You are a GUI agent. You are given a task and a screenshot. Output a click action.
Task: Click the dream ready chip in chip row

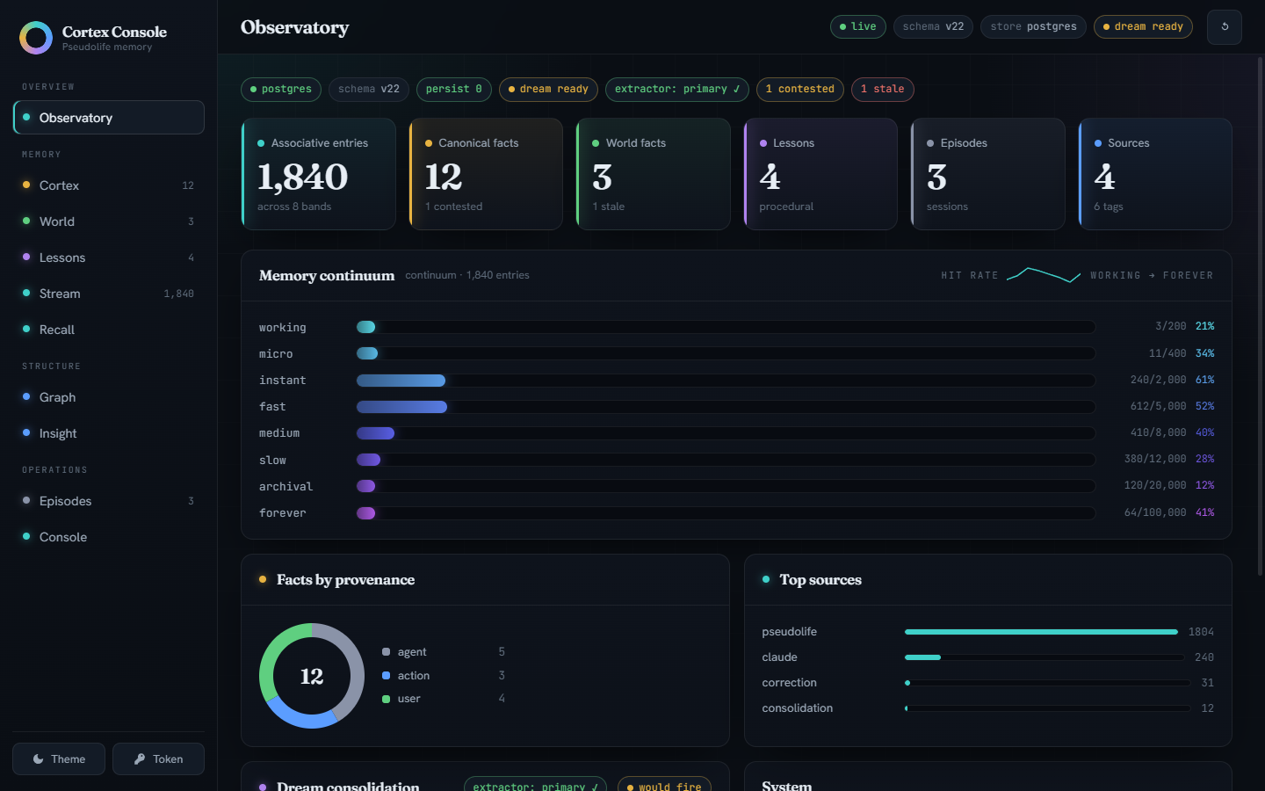(548, 90)
